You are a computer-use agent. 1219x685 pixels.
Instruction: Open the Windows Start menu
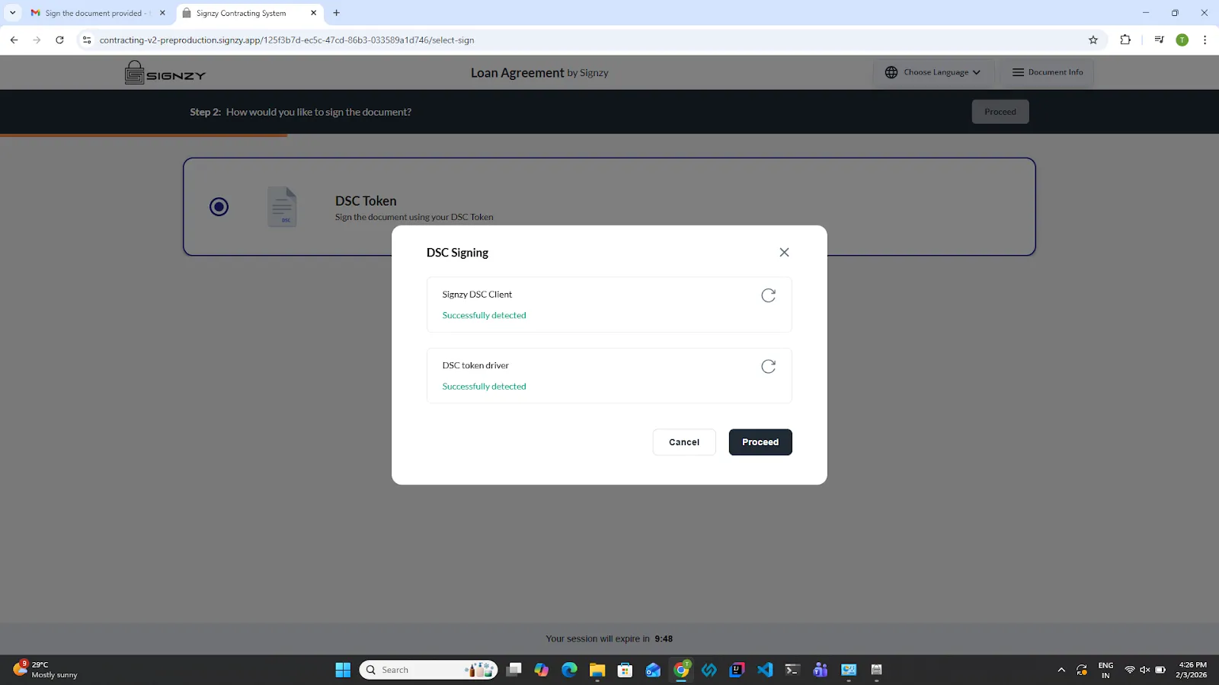click(343, 670)
